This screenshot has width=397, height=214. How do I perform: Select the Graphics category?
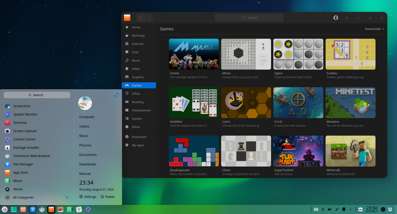[x=139, y=77]
